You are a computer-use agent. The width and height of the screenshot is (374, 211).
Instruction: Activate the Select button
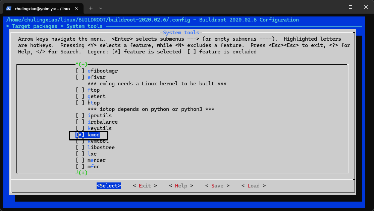(x=109, y=186)
